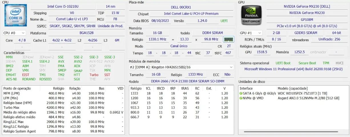Click the SSPEC field "SRGKY, SRGKZ, SRH7M, SRH8I"

click(x=72, y=26)
